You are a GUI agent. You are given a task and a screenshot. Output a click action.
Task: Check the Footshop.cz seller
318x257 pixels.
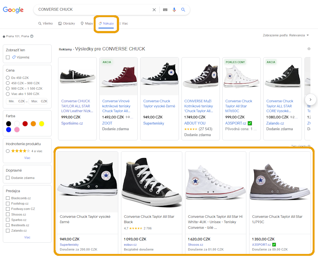(8, 204)
